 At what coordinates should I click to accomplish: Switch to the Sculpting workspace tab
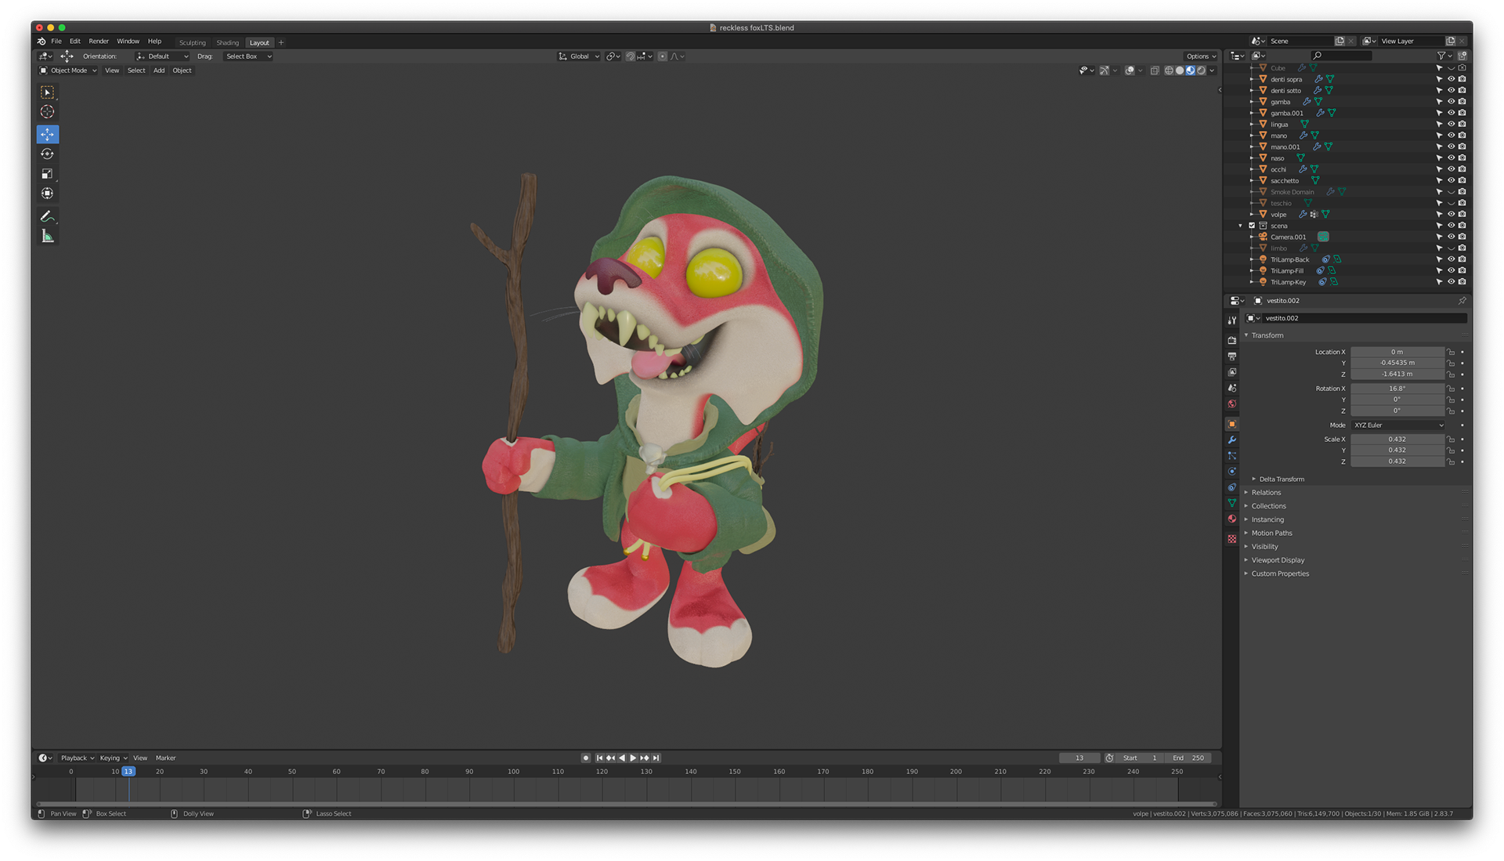(x=192, y=43)
